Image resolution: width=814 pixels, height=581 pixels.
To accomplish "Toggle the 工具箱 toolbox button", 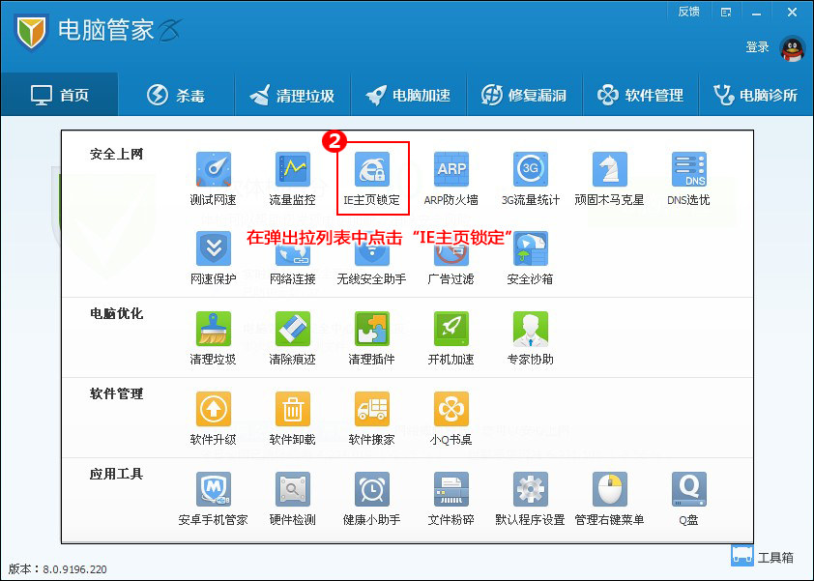I will click(762, 557).
